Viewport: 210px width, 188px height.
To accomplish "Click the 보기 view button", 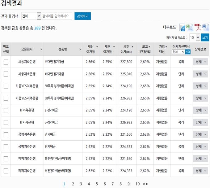I will 205,37.
